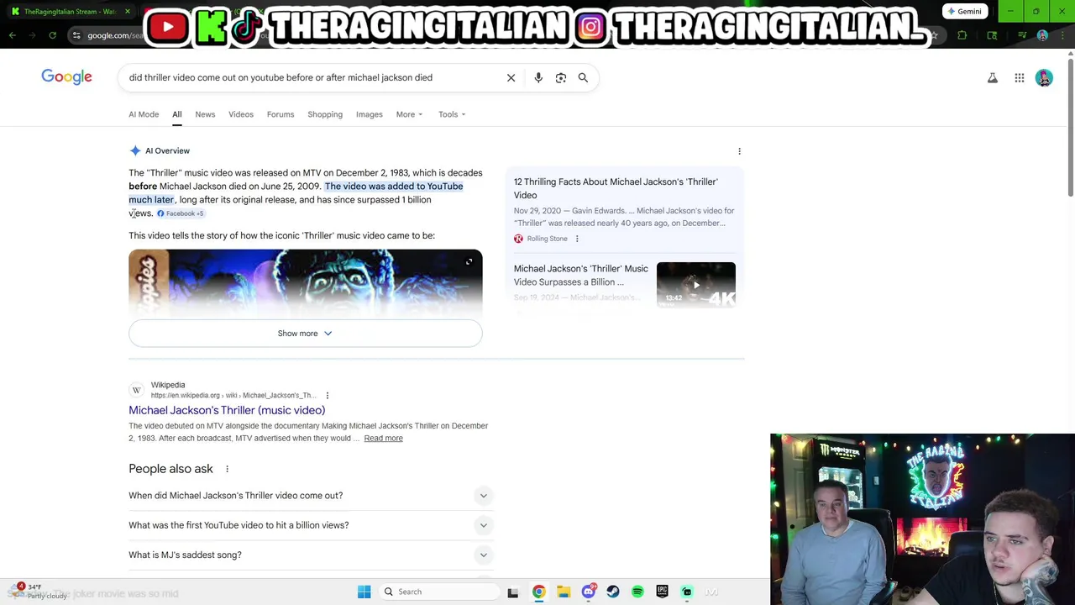This screenshot has width=1075, height=605.
Task: Start voice search with the microphone icon
Action: coord(538,77)
